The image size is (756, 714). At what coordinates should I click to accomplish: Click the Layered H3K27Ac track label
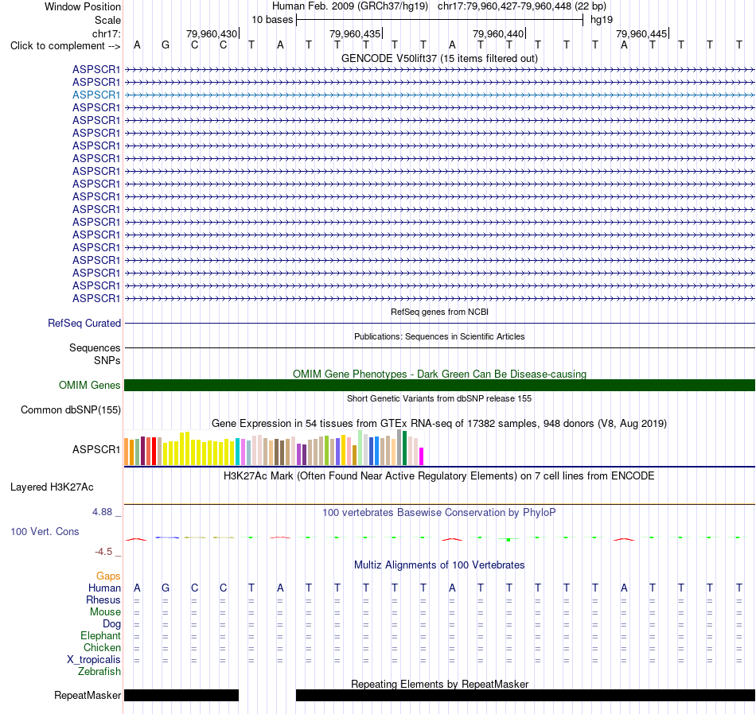coord(52,487)
